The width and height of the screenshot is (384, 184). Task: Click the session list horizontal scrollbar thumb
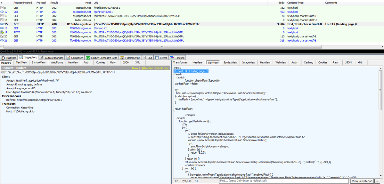pos(162,46)
